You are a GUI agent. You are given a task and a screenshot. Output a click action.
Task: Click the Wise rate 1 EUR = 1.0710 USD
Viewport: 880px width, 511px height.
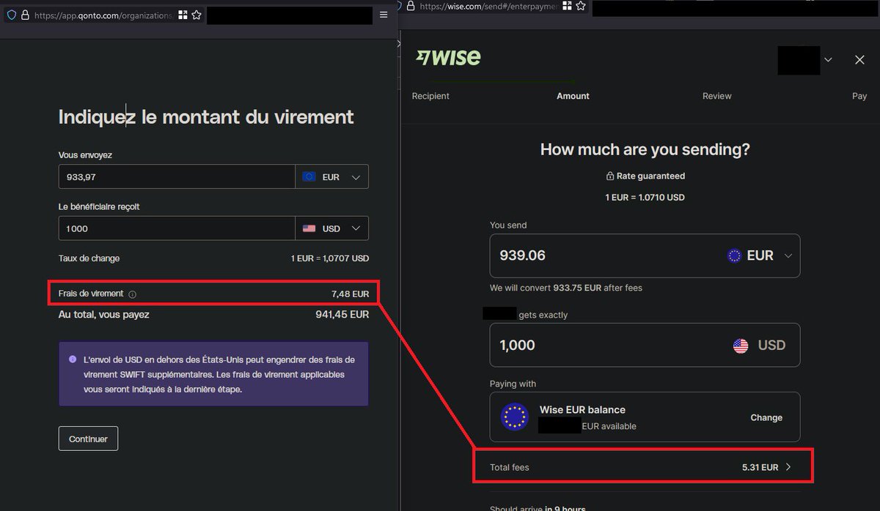pyautogui.click(x=645, y=197)
